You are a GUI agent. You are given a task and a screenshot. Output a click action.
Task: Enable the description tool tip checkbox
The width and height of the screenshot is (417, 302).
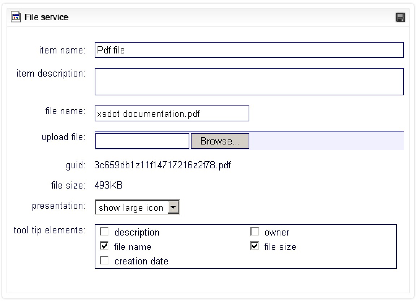point(104,232)
